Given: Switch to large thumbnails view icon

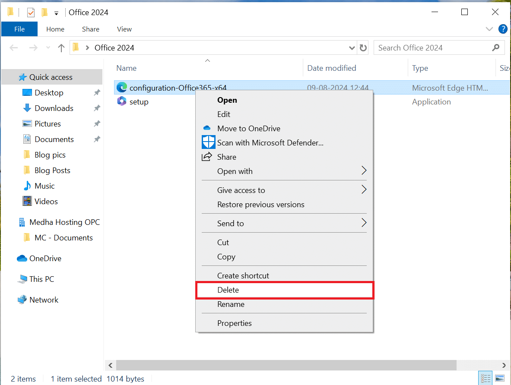Looking at the screenshot, I should point(500,378).
